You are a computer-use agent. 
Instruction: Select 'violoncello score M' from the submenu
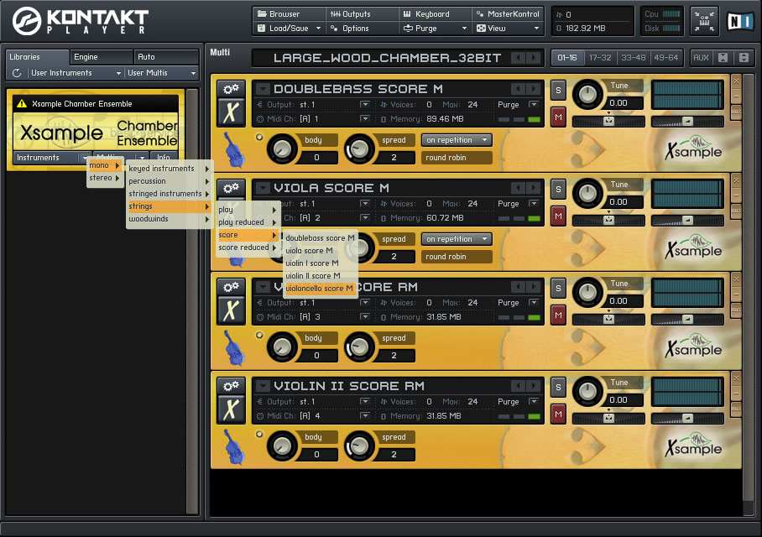tap(319, 288)
